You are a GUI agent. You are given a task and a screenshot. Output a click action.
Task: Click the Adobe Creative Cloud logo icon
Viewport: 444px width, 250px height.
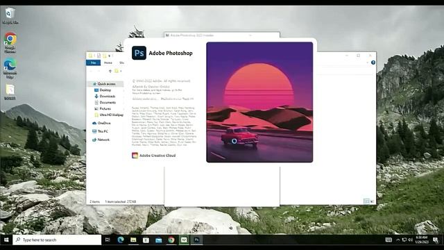(135, 156)
